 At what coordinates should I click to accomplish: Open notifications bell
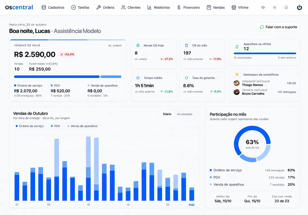286,8
